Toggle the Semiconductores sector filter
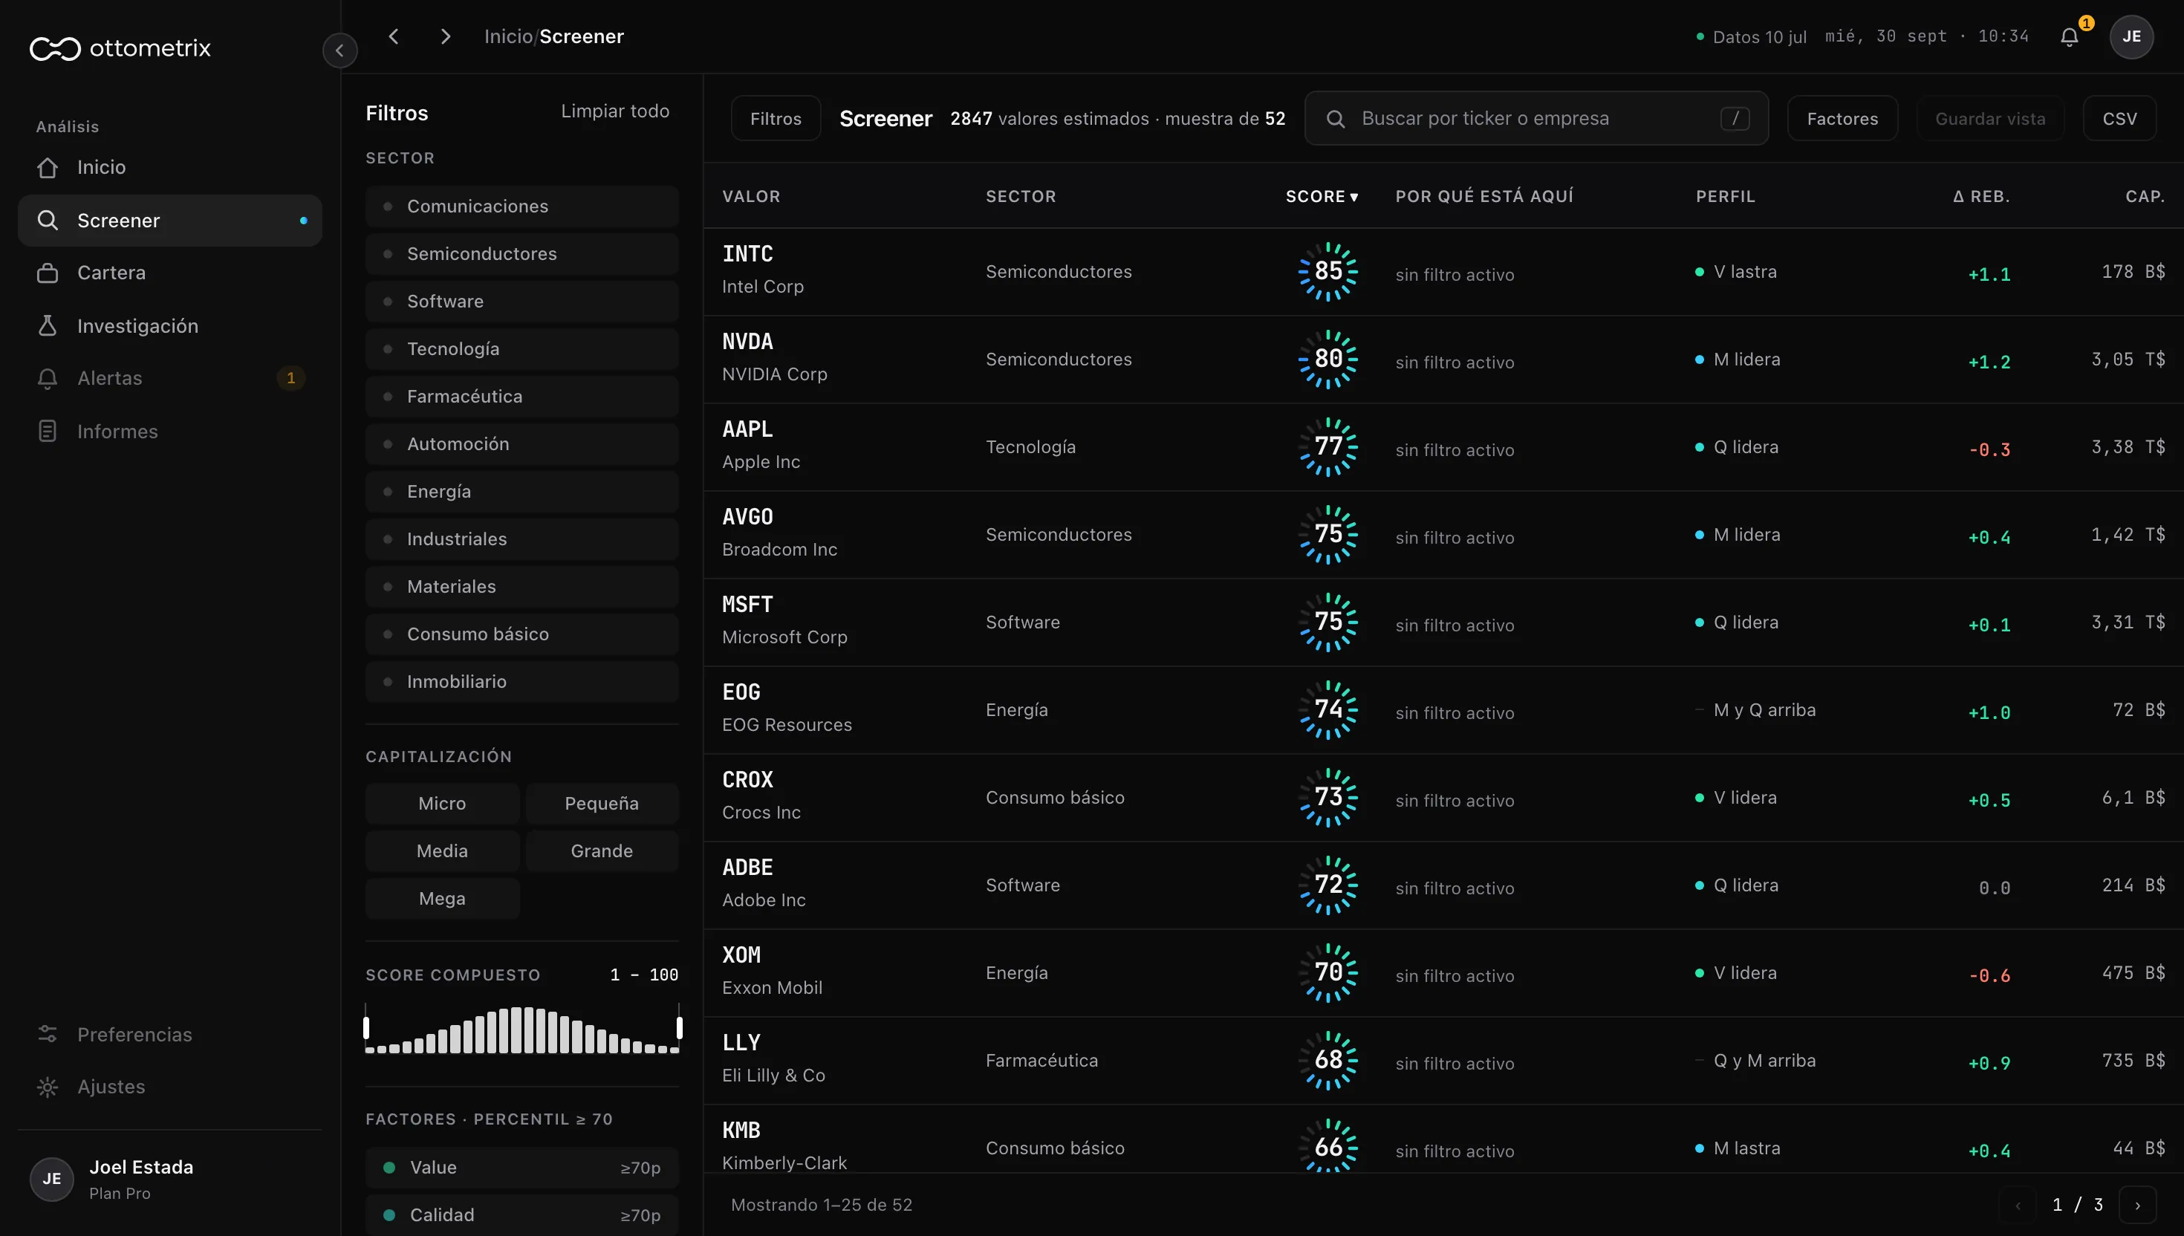Image resolution: width=2184 pixels, height=1236 pixels. point(522,254)
